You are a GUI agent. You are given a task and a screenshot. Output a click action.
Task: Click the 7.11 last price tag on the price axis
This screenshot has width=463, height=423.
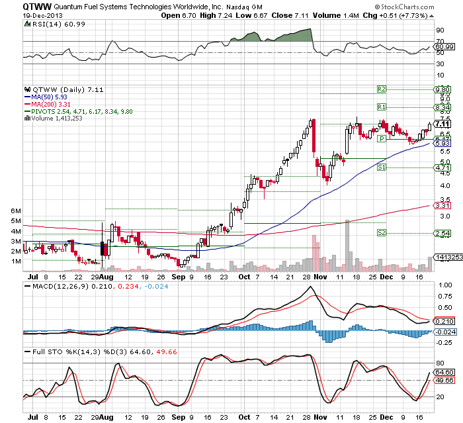[442, 124]
